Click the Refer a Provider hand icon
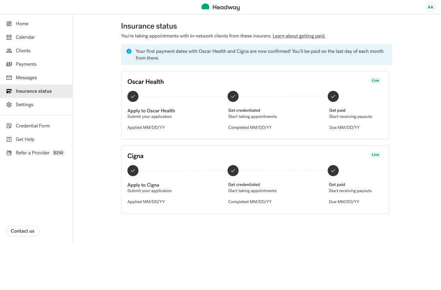 pos(9,153)
